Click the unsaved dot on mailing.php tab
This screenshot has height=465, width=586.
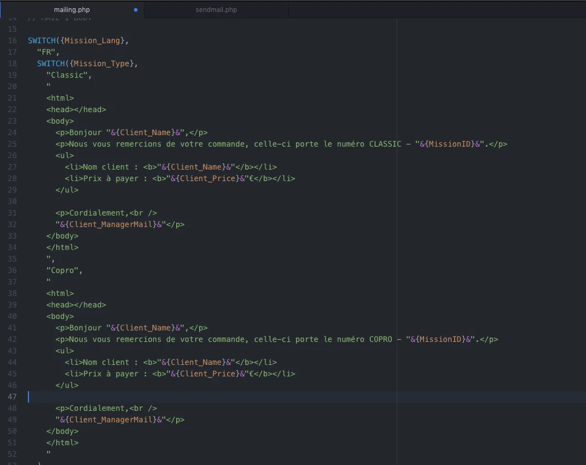(x=136, y=10)
